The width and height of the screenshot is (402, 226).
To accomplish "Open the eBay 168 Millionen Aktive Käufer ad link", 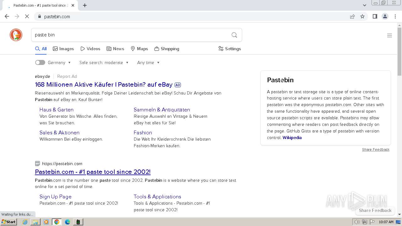I will [x=104, y=85].
